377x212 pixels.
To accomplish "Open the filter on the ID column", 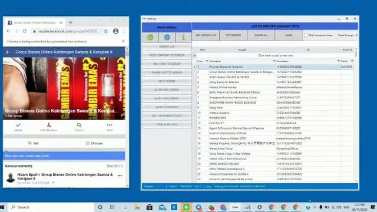I will [339, 61].
